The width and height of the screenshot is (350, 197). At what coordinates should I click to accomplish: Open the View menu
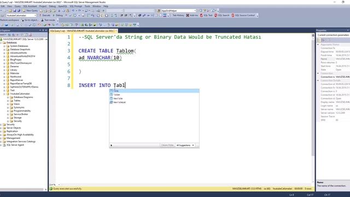click(10, 6)
